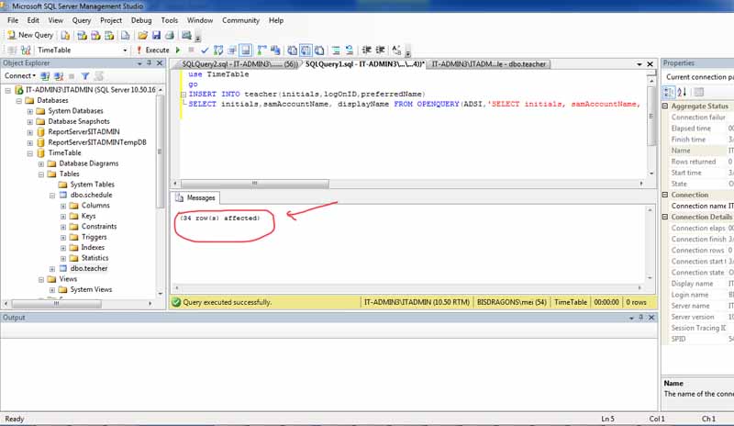Open a SQL Server Compact query

(126, 35)
